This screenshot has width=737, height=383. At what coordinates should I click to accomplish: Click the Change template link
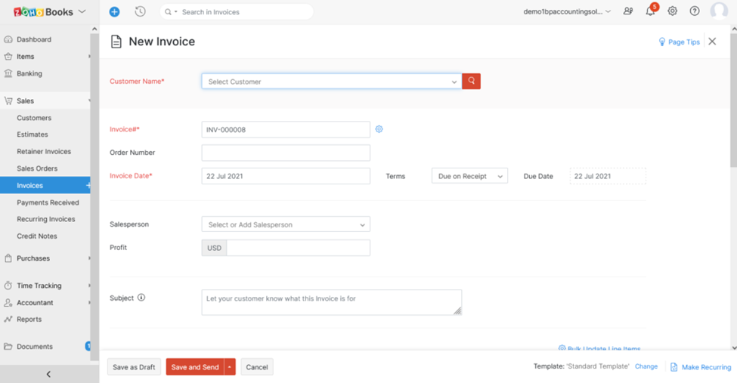click(646, 366)
